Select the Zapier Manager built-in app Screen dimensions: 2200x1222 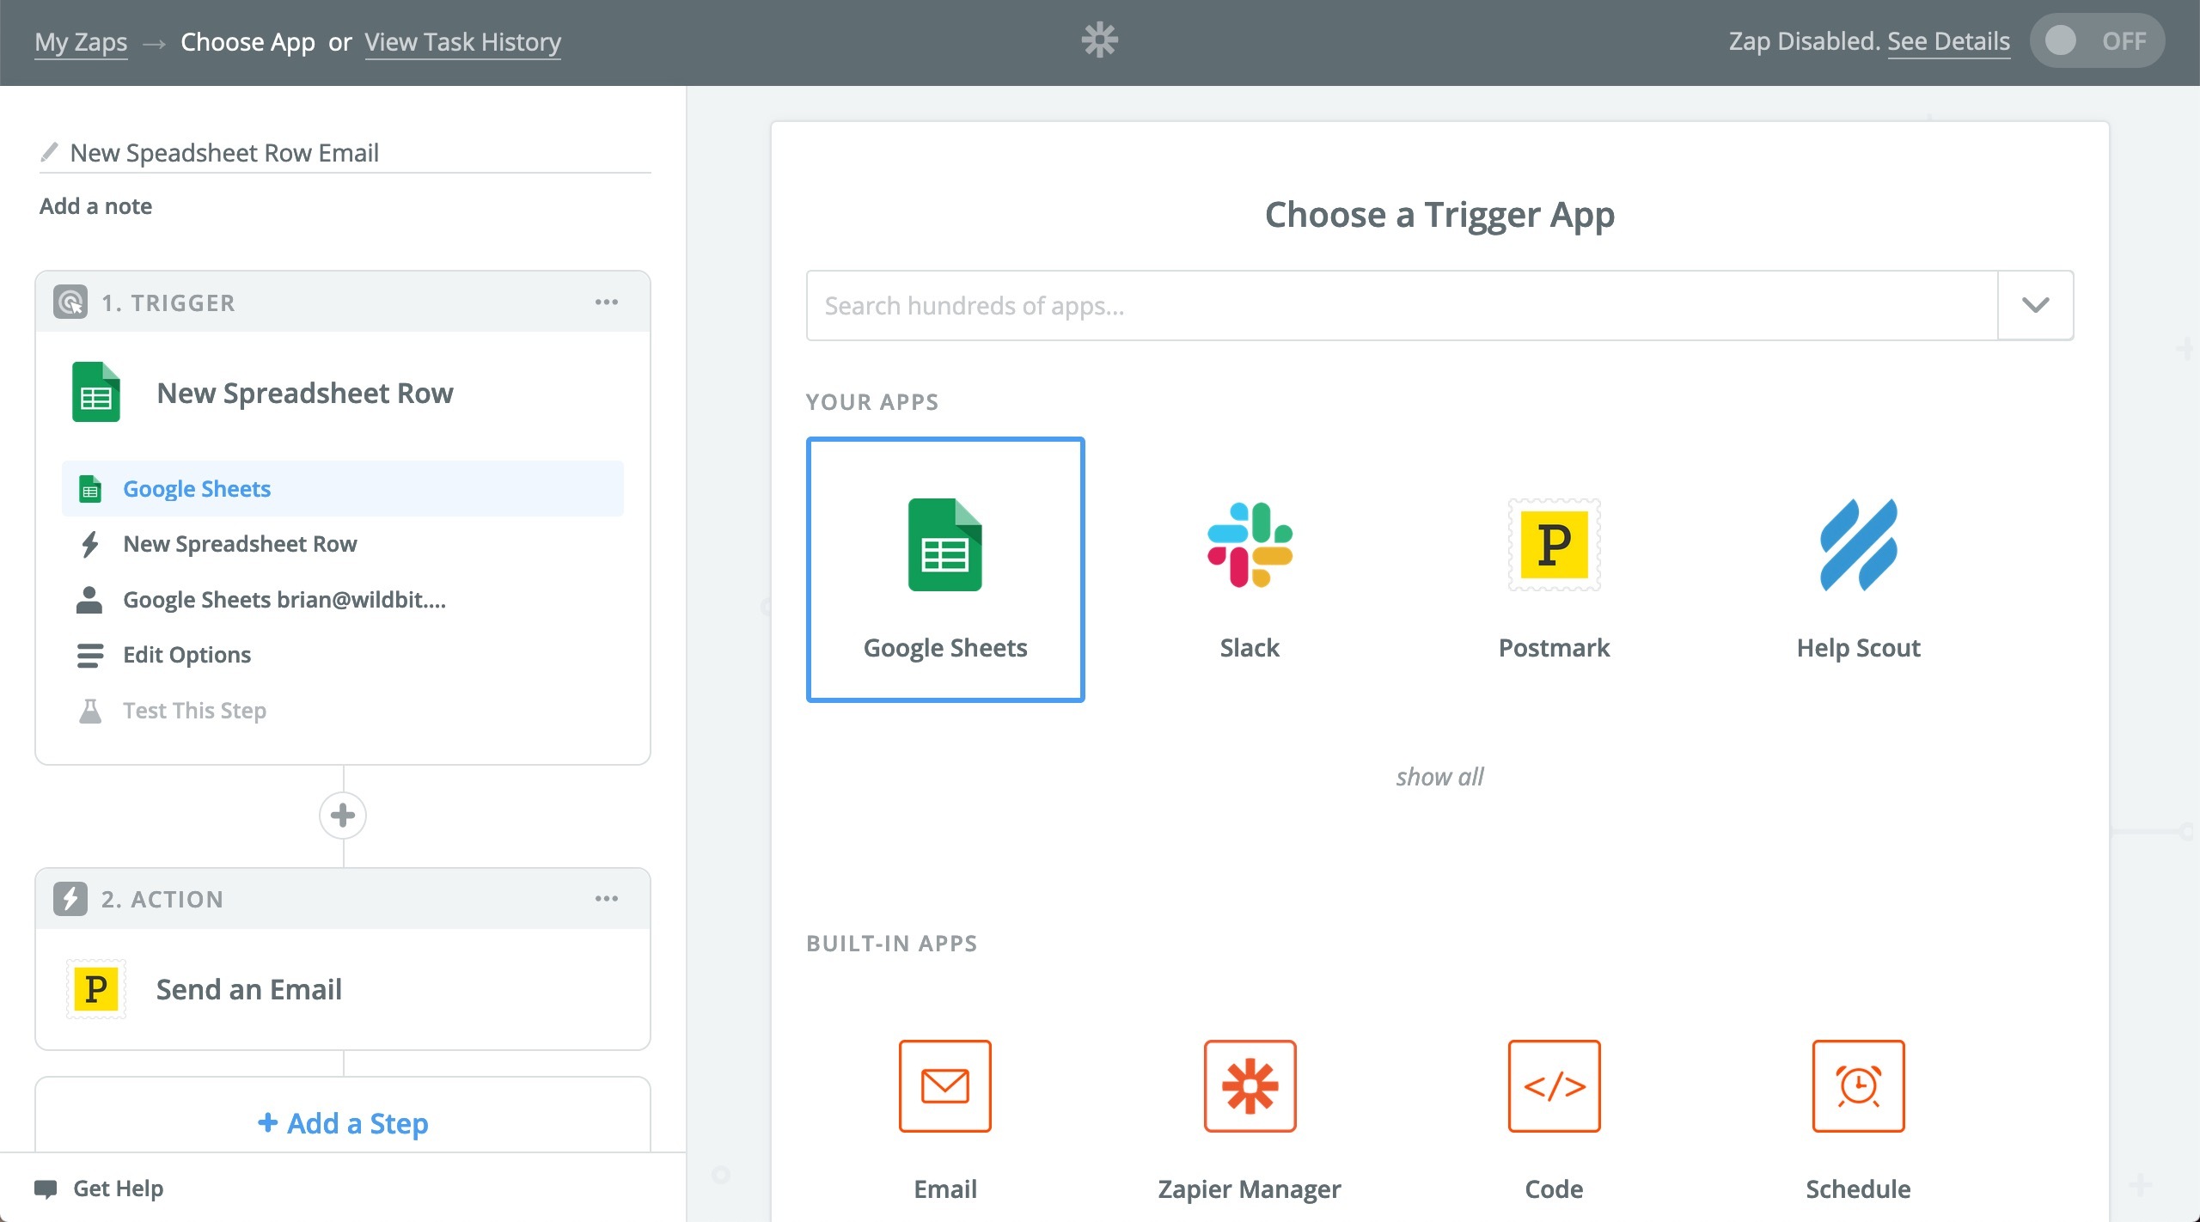click(x=1250, y=1086)
